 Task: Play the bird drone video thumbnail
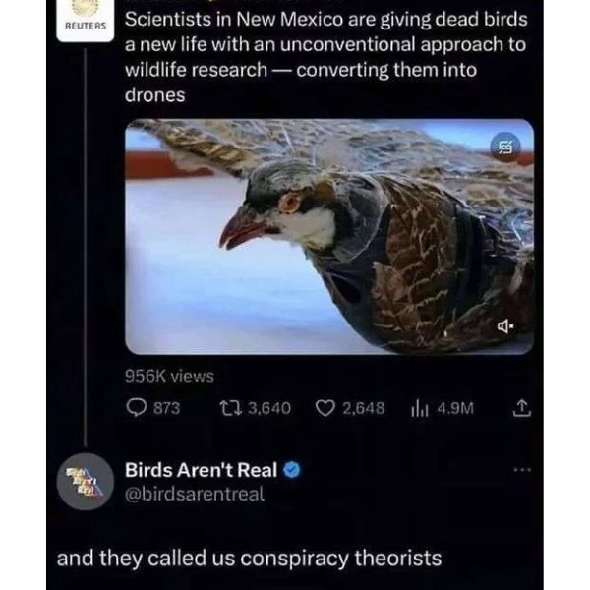pyautogui.click(x=329, y=237)
